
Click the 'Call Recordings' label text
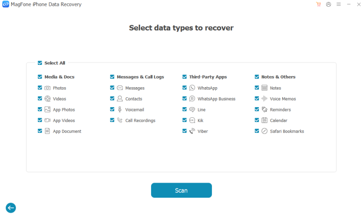click(x=140, y=121)
